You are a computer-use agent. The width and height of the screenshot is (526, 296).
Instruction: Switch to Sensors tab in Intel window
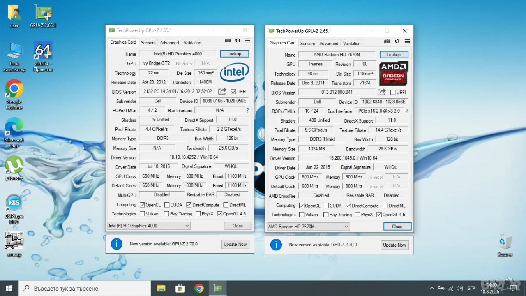click(148, 43)
